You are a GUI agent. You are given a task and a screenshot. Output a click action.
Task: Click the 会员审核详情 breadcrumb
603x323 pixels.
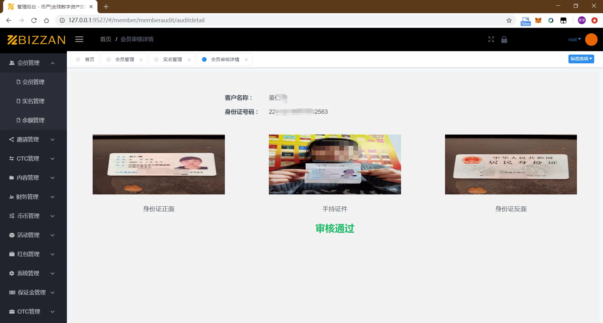pos(137,39)
